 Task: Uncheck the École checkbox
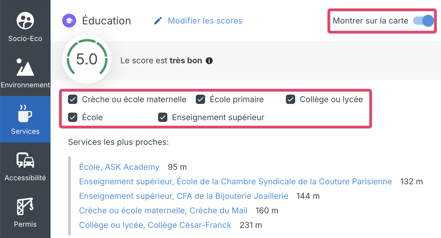[73, 118]
